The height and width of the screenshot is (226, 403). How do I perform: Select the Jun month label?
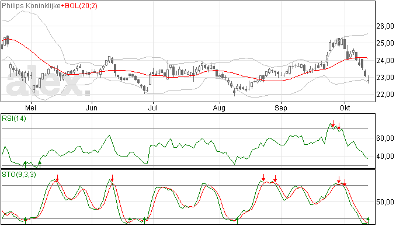pyautogui.click(x=92, y=107)
